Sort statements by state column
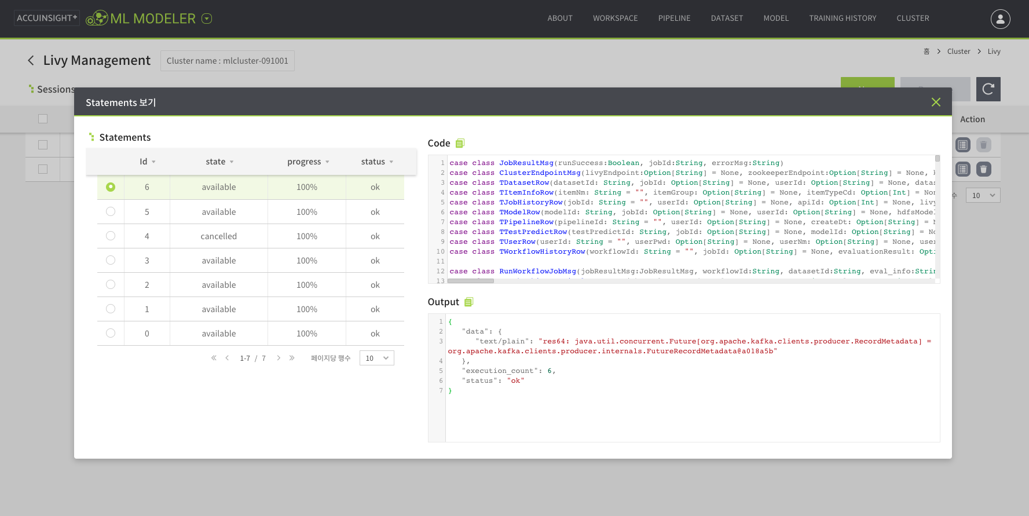This screenshot has width=1029, height=516. [x=219, y=162]
